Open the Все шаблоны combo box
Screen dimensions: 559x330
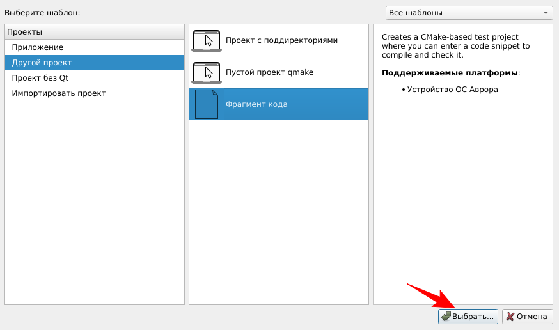(x=468, y=13)
